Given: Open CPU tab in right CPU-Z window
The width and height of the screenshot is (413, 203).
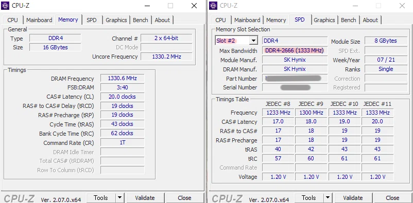Looking at the screenshot, I should pyautogui.click(x=221, y=20).
